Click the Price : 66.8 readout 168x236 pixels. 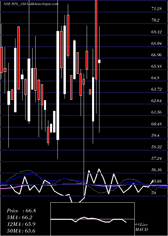21,211
